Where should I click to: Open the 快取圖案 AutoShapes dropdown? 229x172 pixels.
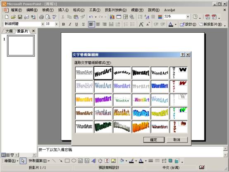point(39,161)
